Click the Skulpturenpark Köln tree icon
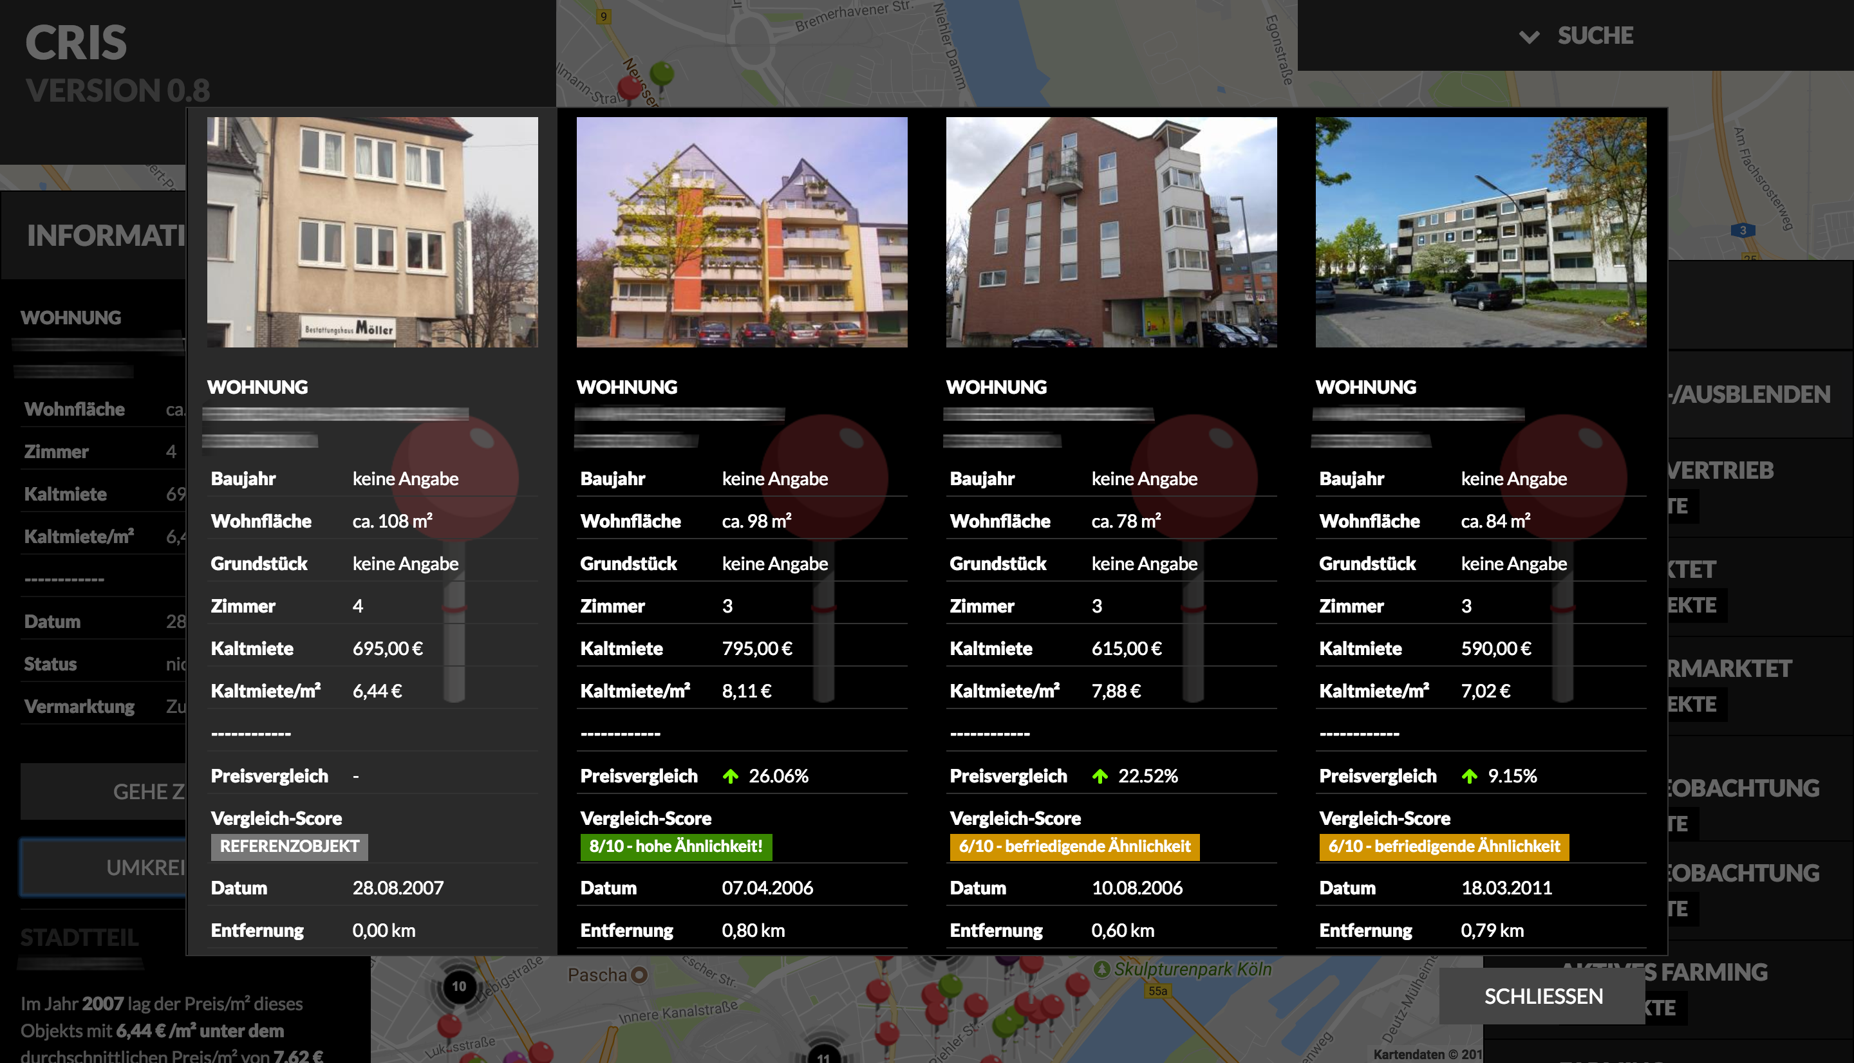The height and width of the screenshot is (1063, 1854). pos(1101,969)
